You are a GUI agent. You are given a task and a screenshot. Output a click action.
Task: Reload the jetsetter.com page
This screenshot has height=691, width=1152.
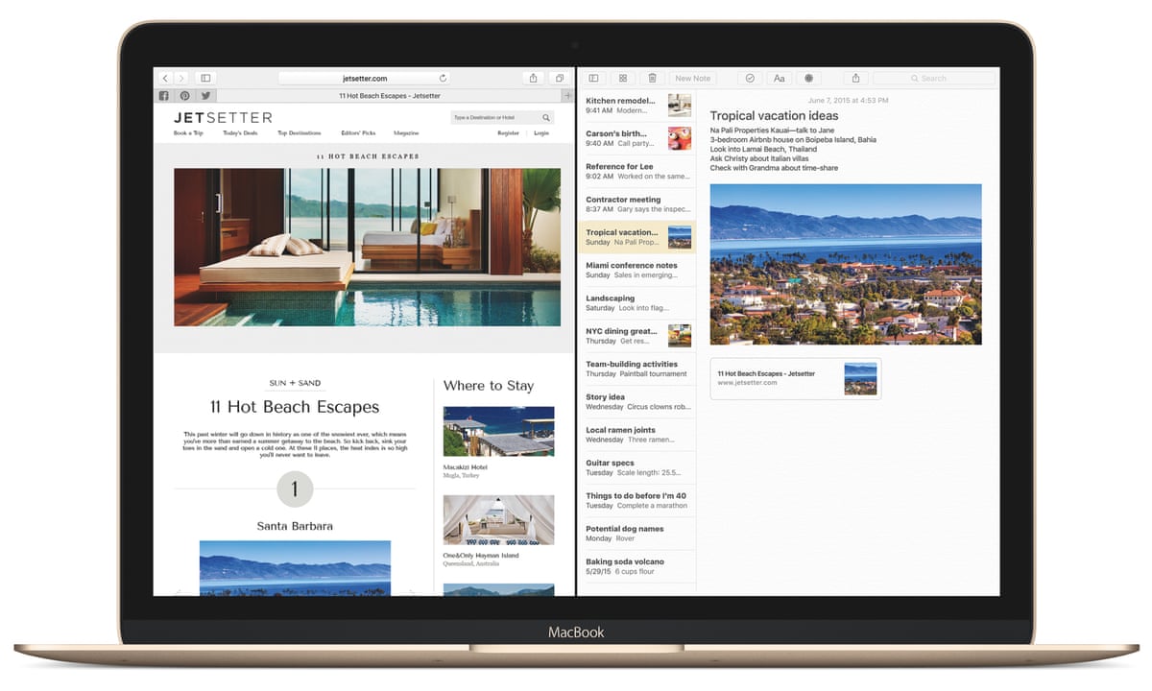tap(443, 78)
